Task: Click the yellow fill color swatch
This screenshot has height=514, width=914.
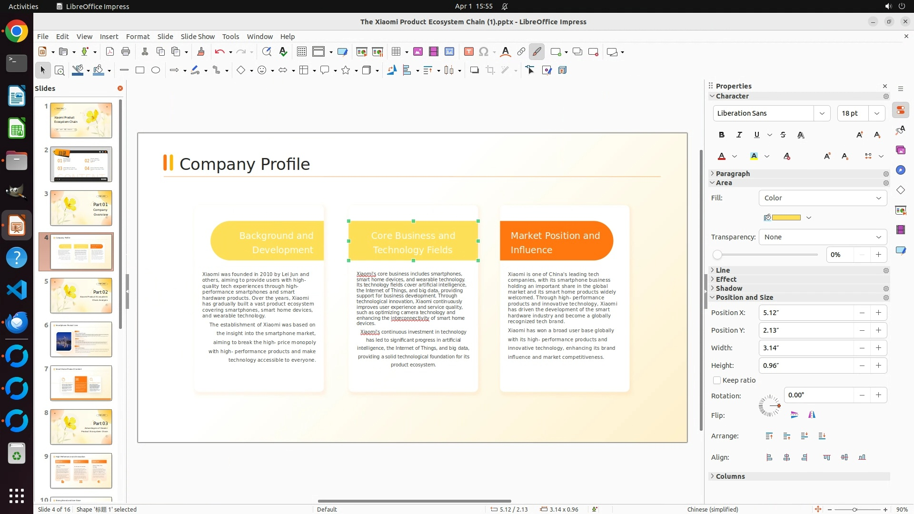Action: [x=786, y=217]
